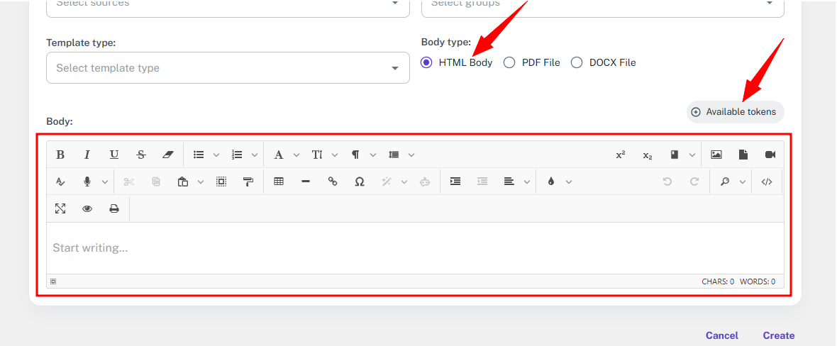Choose PDF File body type
Screen dimensions: 837x346
click(x=509, y=62)
